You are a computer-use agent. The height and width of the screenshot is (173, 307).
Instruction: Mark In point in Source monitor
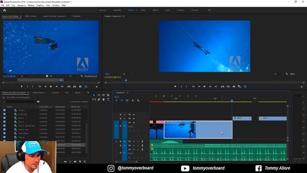[x=27, y=86]
